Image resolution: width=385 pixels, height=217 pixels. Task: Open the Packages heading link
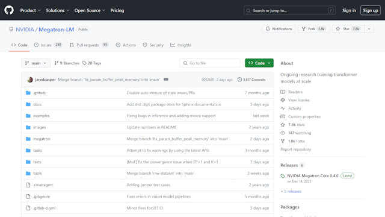pyautogui.click(x=290, y=207)
